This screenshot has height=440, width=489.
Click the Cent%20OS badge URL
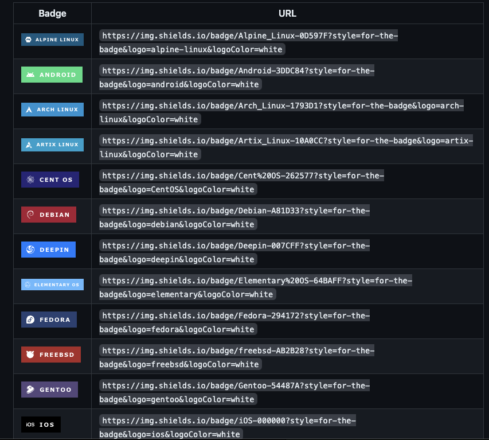click(242, 182)
